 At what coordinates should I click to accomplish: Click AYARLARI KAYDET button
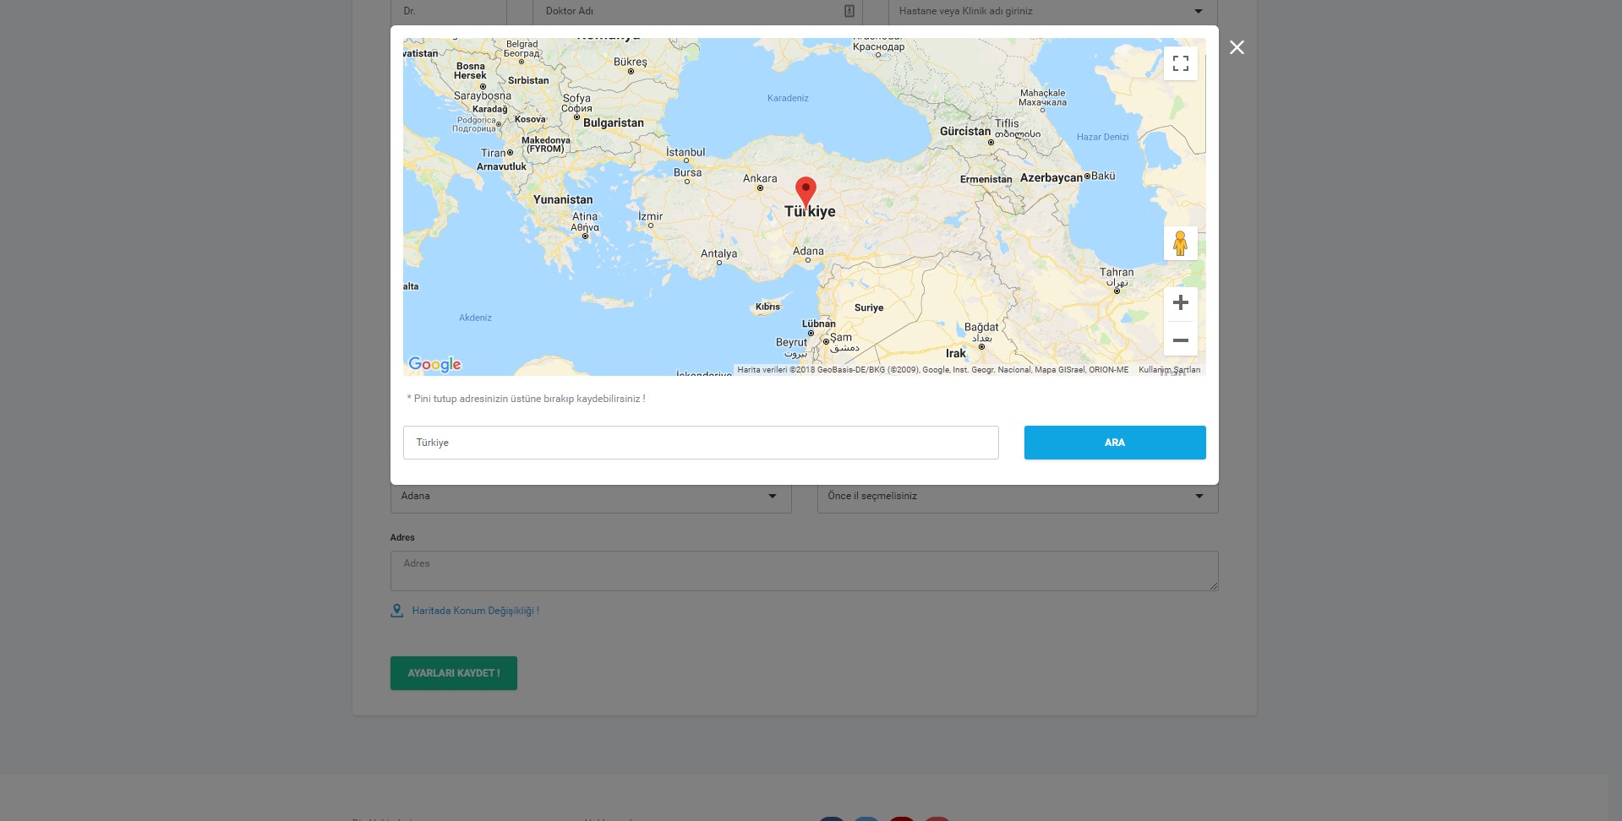click(x=454, y=673)
